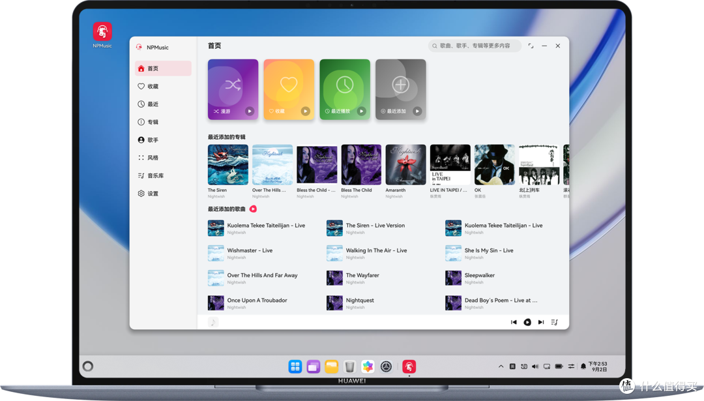The height and width of the screenshot is (401, 704).
Task: Open the Bless the Child - ... album
Action: tap(317, 165)
